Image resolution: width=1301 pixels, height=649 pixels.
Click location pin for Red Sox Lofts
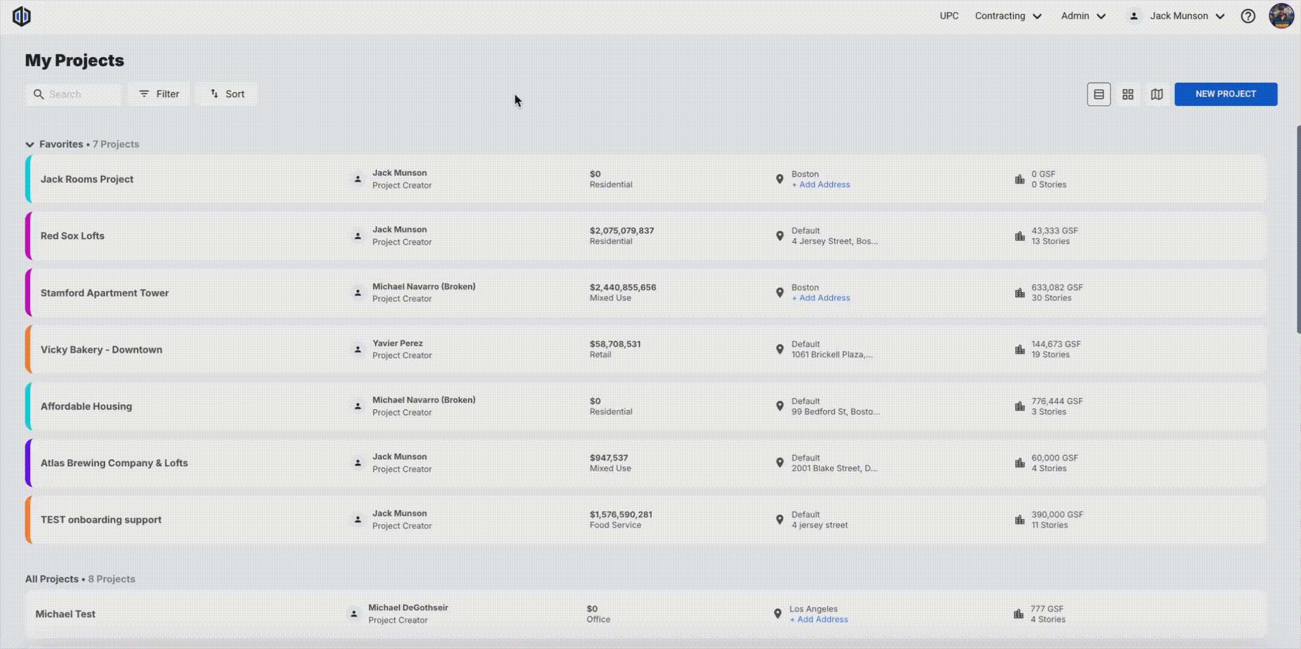point(780,236)
